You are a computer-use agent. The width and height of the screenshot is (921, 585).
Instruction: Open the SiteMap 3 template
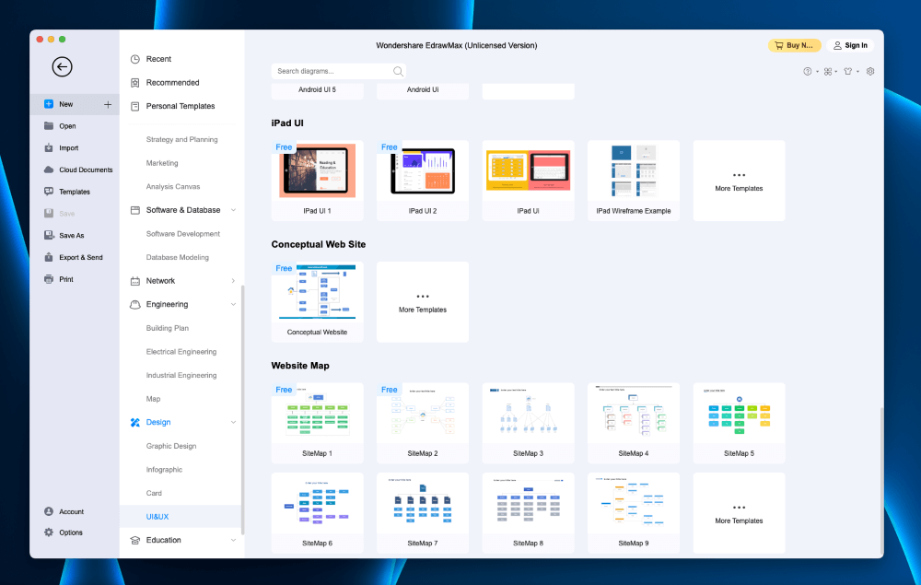pos(528,424)
